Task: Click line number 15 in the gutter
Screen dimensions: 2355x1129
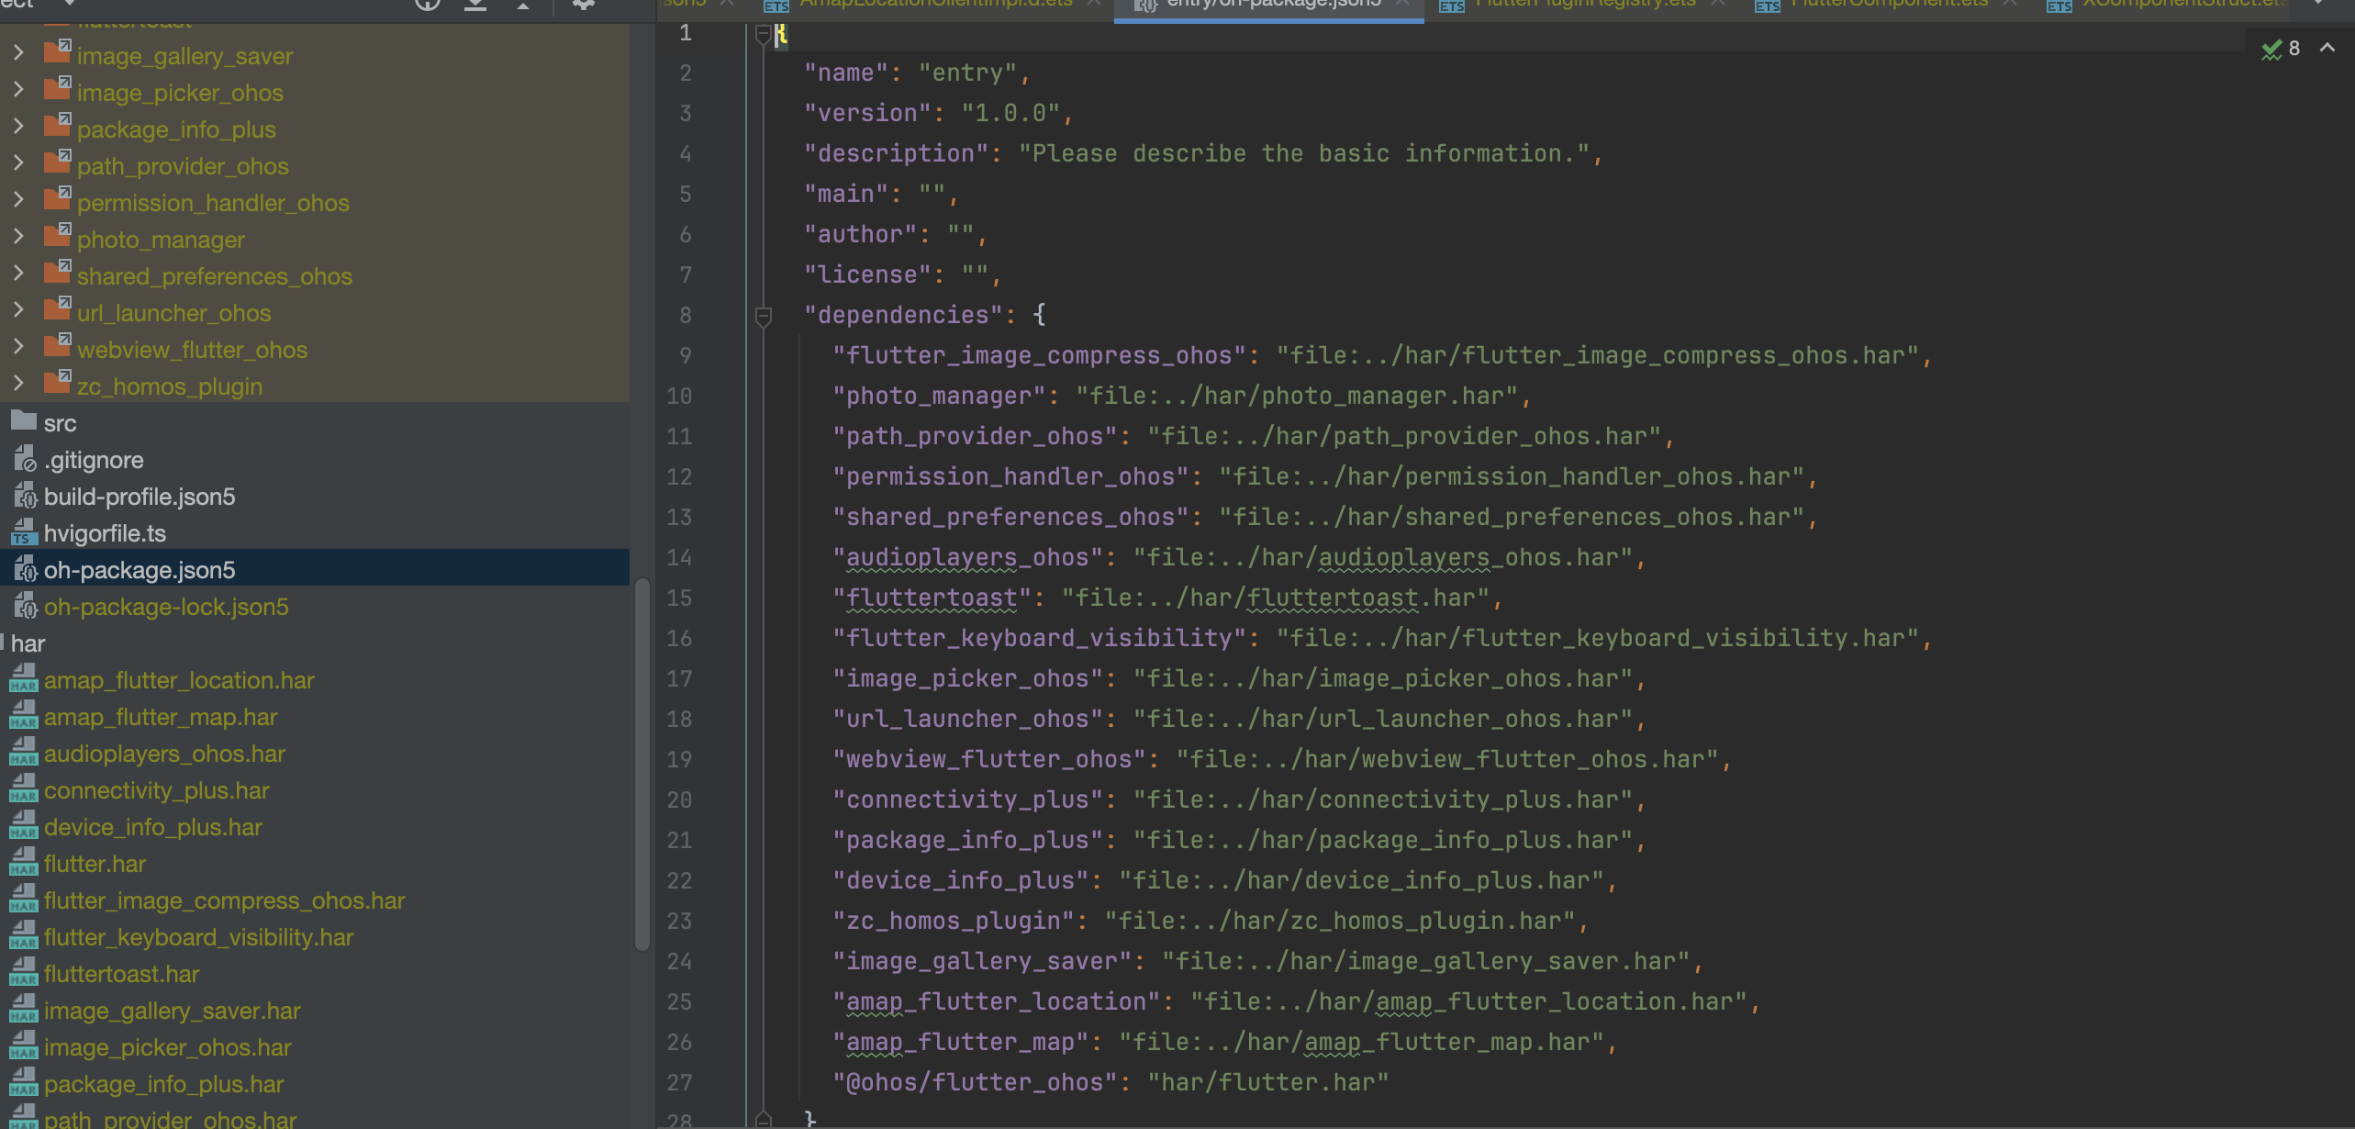Action: point(679,598)
